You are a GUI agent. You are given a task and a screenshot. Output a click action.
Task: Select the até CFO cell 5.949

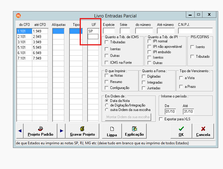pyautogui.click(x=40, y=48)
